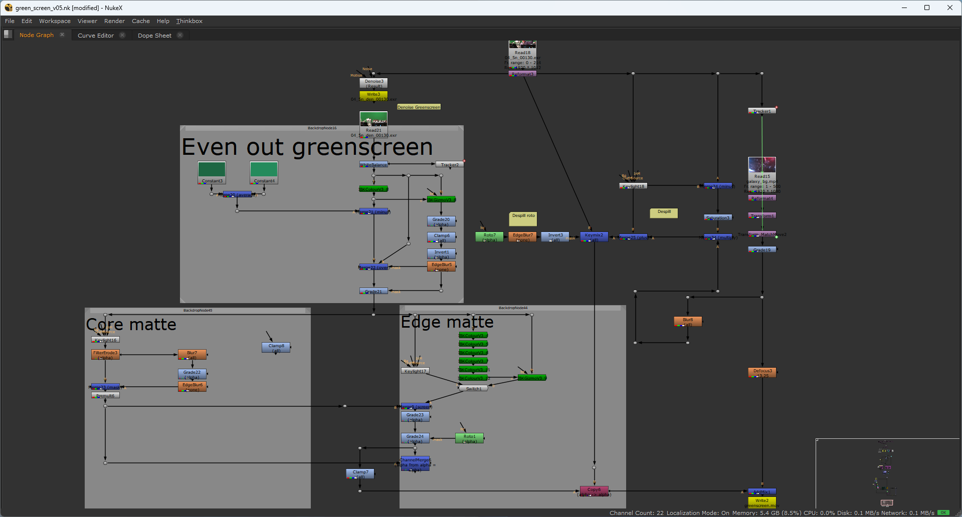The image size is (962, 517).
Task: Click the green OK status indicator
Action: [x=943, y=512]
